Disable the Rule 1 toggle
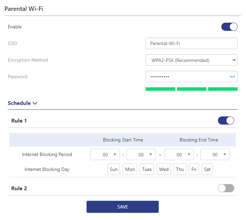Screen dimensions: 246x220 tap(226, 120)
